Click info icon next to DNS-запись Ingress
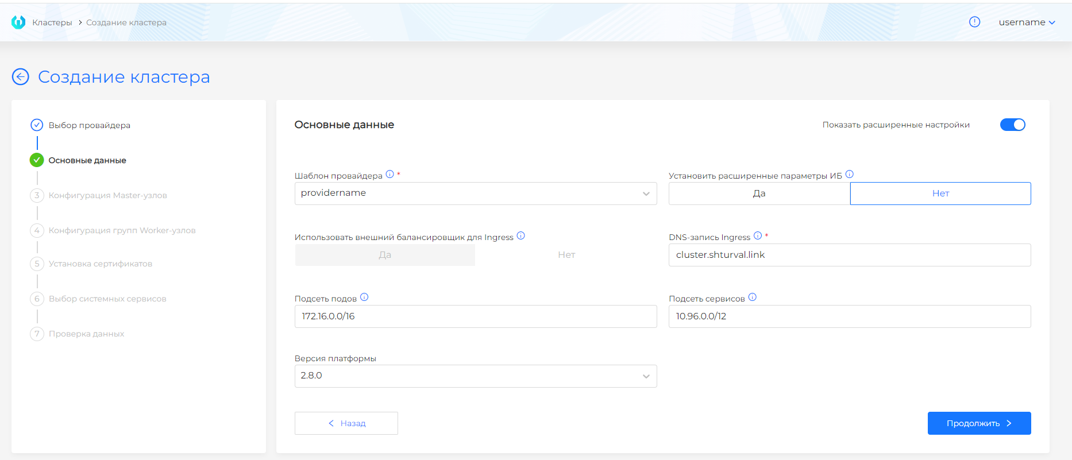Image resolution: width=1072 pixels, height=460 pixels. (x=758, y=236)
